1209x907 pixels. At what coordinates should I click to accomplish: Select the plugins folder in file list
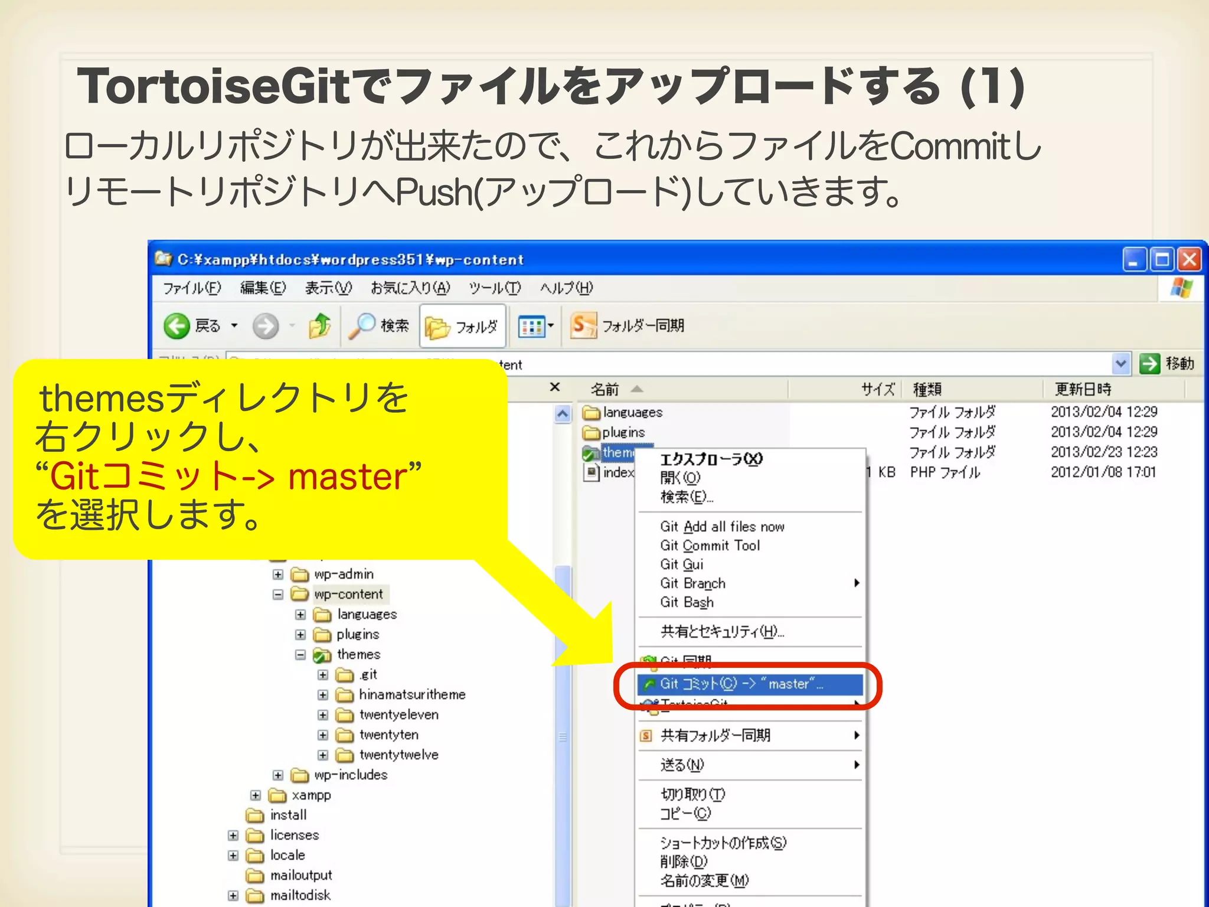pos(623,432)
